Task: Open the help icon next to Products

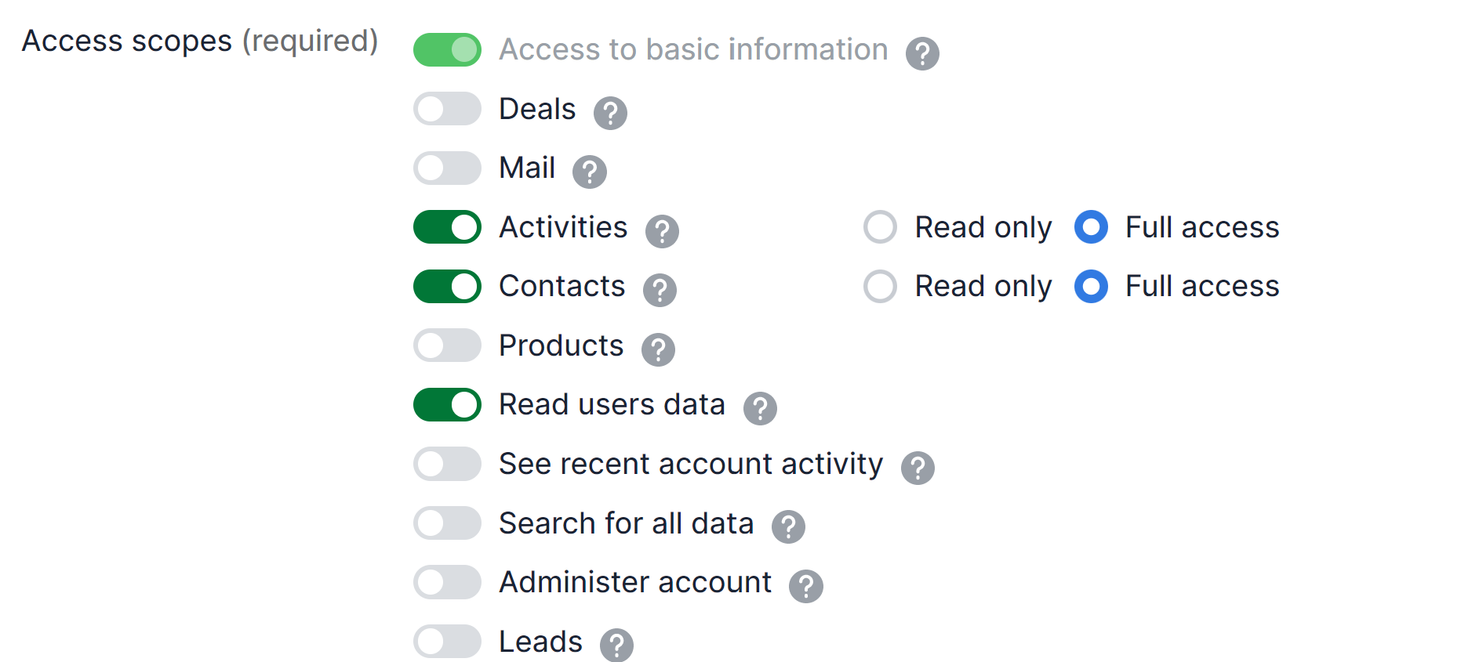Action: tap(658, 349)
